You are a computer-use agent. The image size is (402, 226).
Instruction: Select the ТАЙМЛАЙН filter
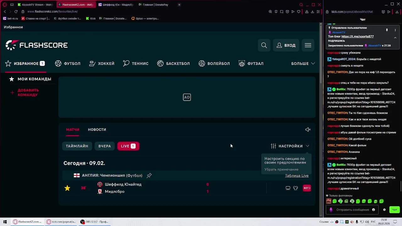[x=77, y=146]
